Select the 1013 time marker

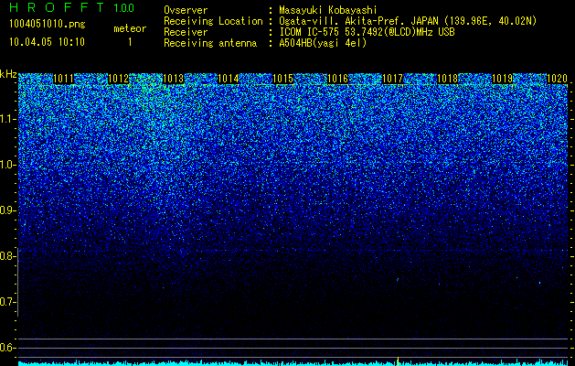point(173,79)
